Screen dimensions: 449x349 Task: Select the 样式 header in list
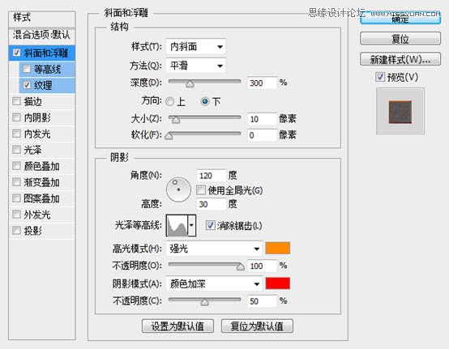pyautogui.click(x=42, y=18)
